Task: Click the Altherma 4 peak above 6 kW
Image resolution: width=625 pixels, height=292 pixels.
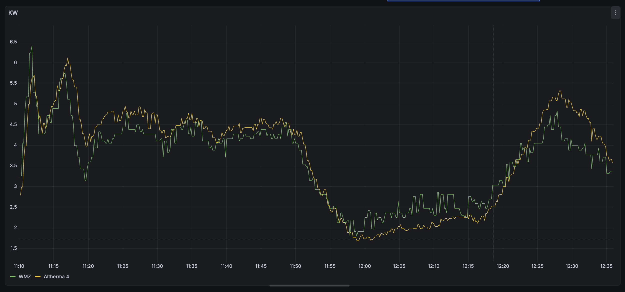Action: (x=67, y=58)
